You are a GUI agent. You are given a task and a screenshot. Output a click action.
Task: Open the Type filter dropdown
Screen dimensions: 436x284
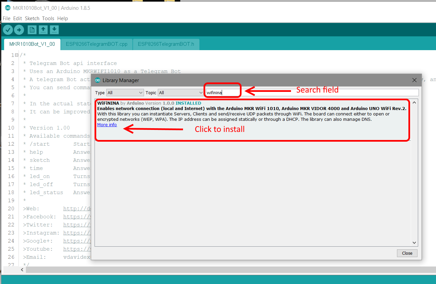125,92
